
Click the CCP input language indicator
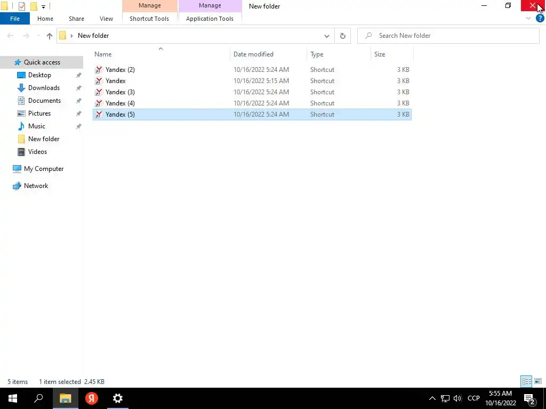473,398
